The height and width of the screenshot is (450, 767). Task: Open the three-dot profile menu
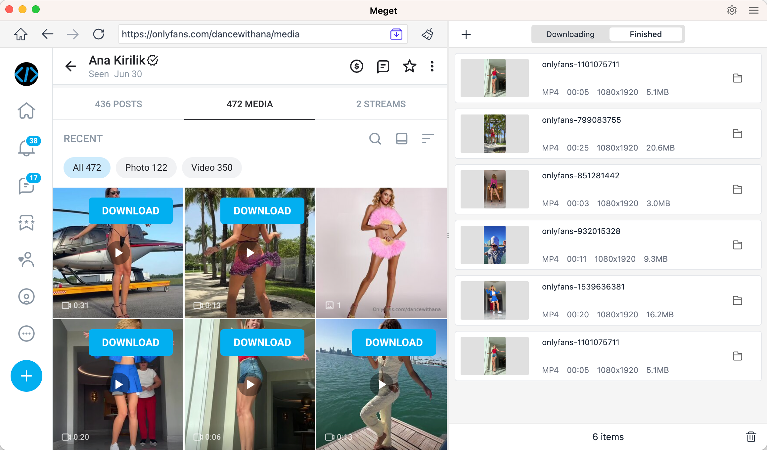point(432,66)
